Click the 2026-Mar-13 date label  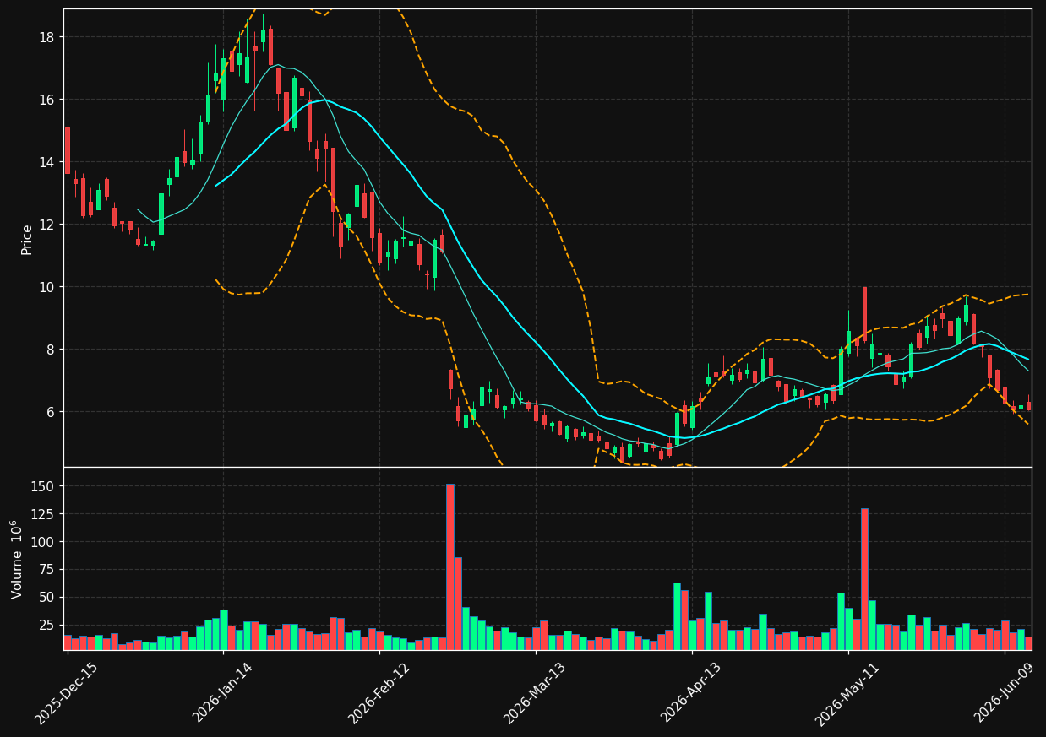coord(536,693)
